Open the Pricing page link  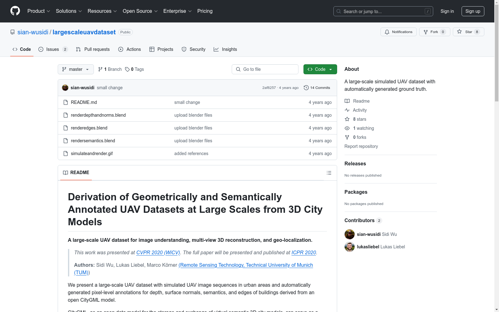(x=205, y=11)
